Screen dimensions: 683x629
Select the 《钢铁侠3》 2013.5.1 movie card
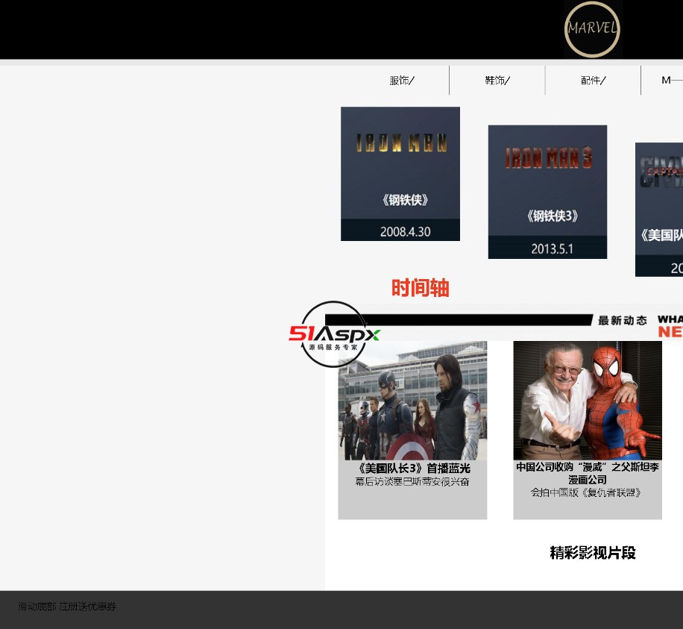coord(547,192)
